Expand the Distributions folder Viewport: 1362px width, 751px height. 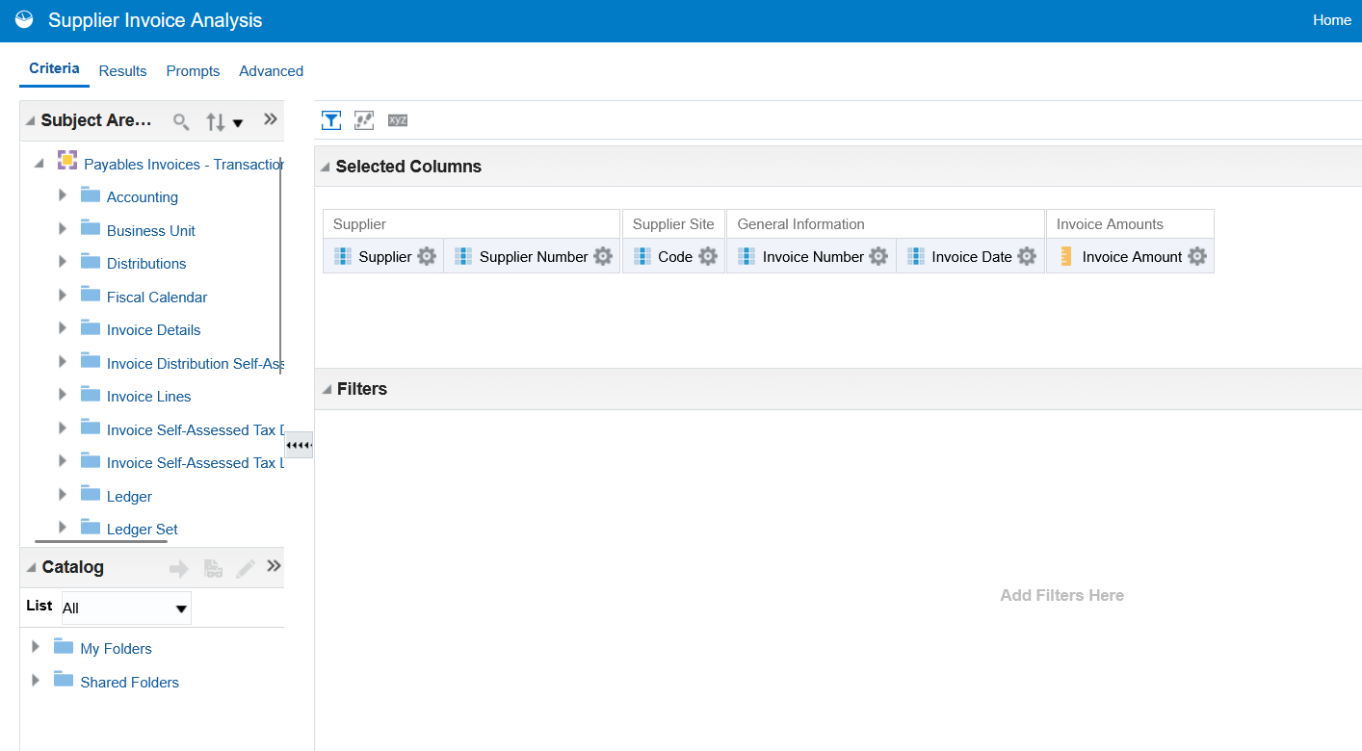[63, 262]
